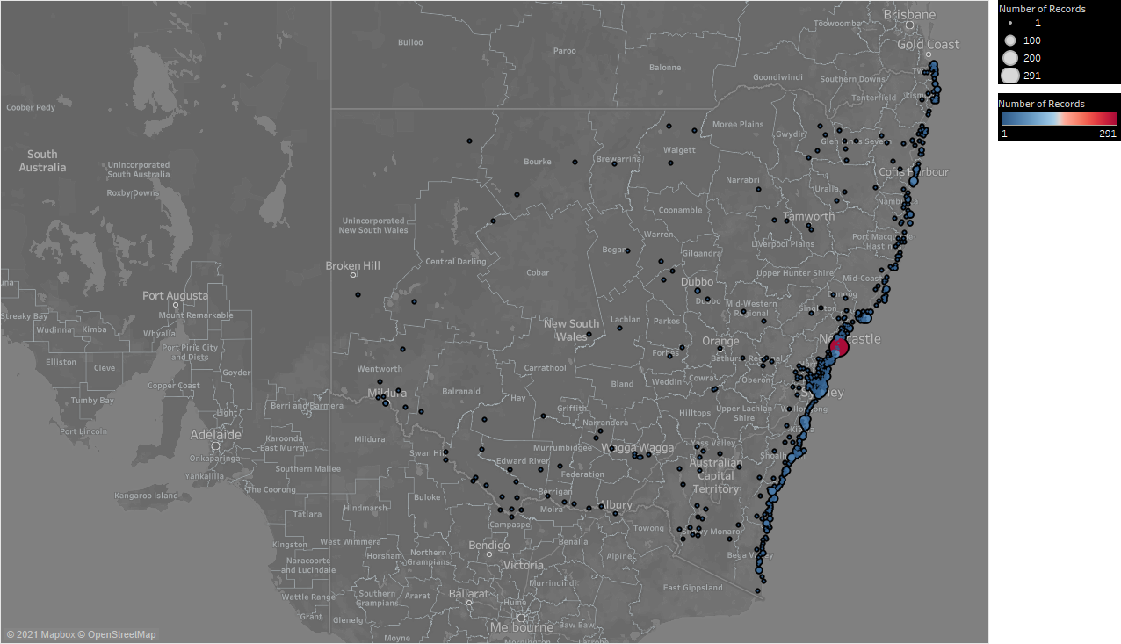Click the Moree Plains label
Viewport: 1121px width, 644px height.
click(738, 125)
